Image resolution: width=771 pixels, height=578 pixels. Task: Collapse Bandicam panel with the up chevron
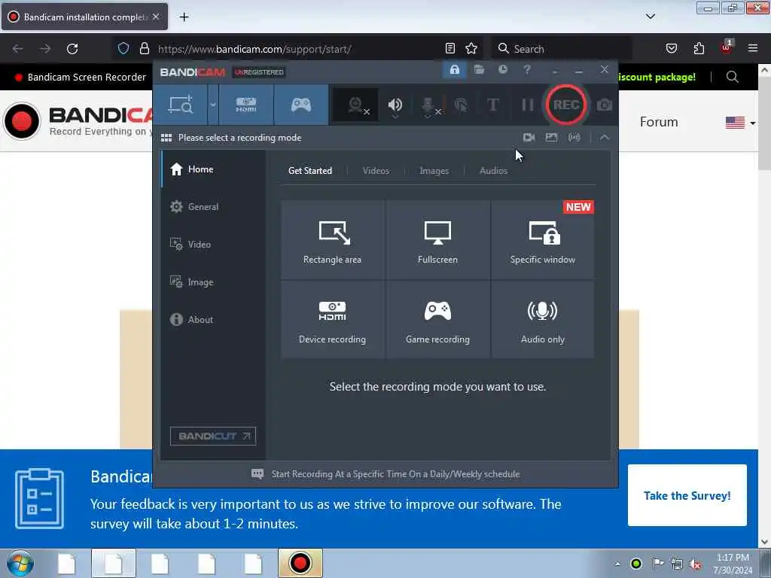click(605, 138)
